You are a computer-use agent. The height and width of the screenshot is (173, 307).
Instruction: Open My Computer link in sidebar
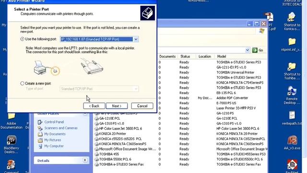tap(54, 146)
